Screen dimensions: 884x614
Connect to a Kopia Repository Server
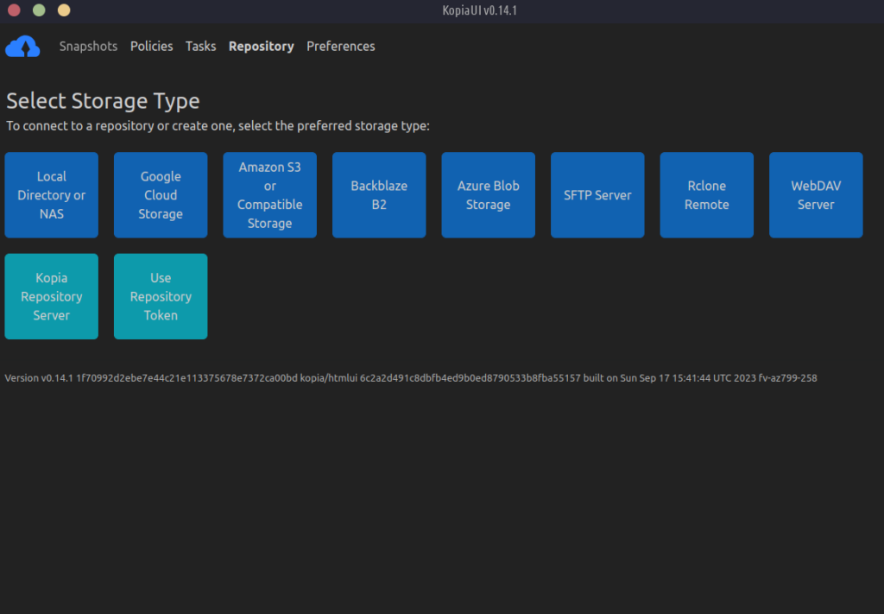(51, 296)
